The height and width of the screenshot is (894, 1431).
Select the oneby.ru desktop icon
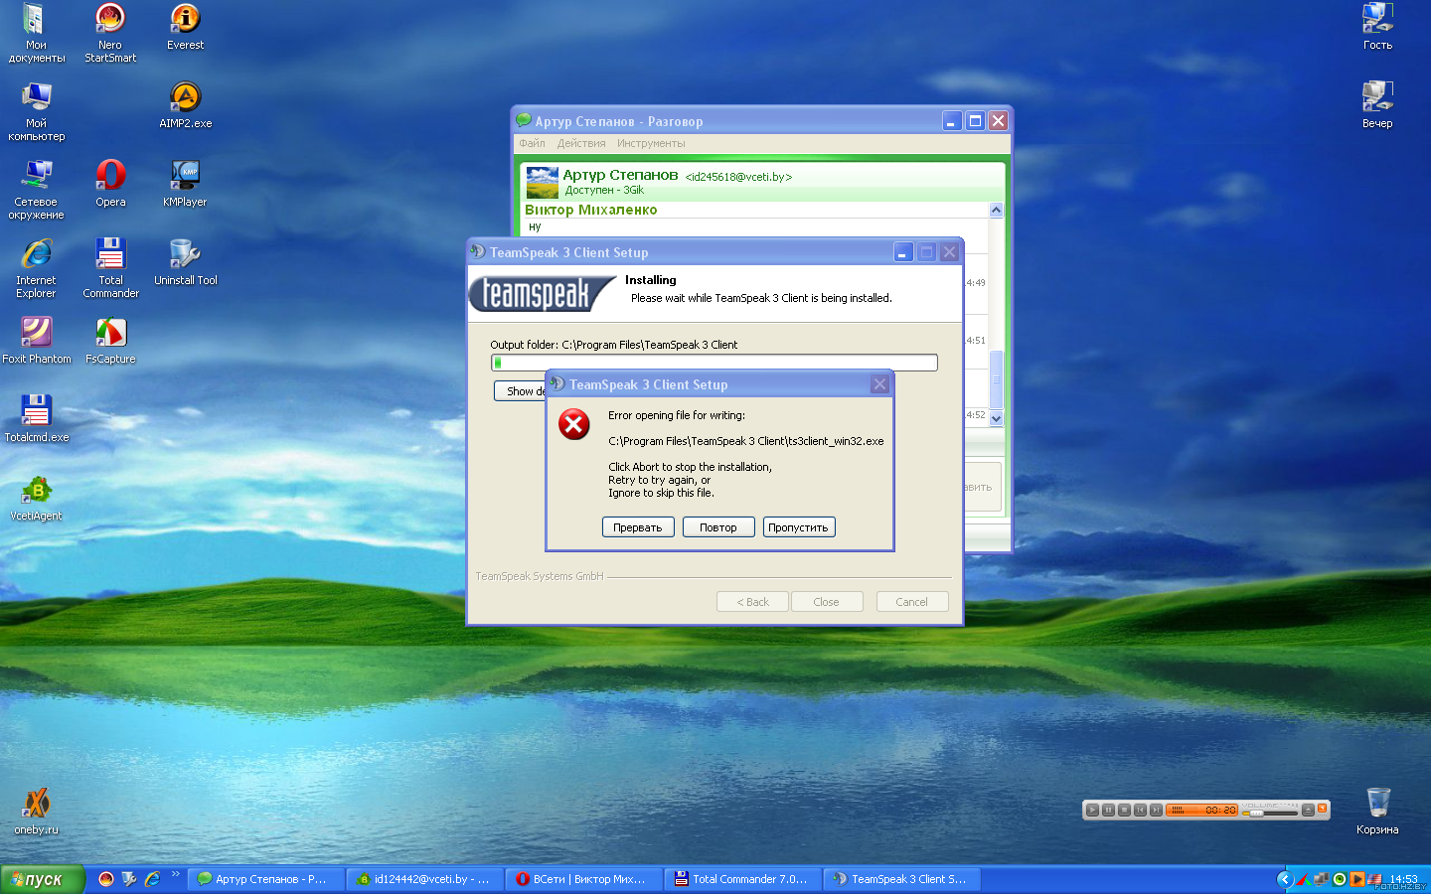click(x=36, y=812)
